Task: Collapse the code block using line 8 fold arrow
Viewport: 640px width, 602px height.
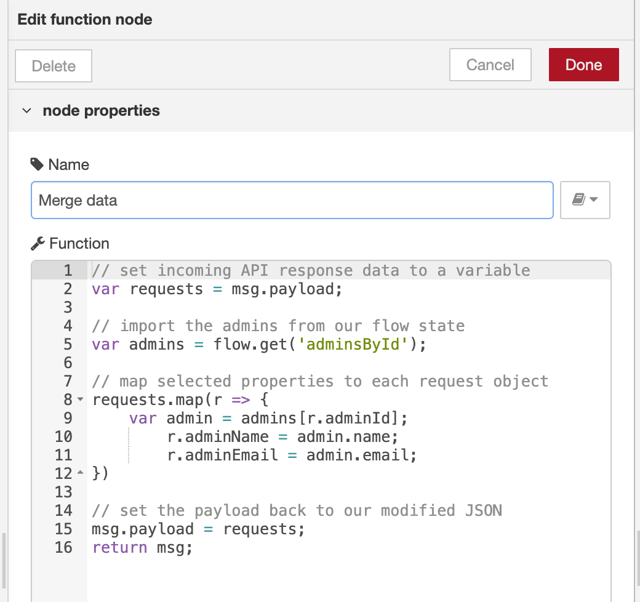Action: click(x=81, y=399)
